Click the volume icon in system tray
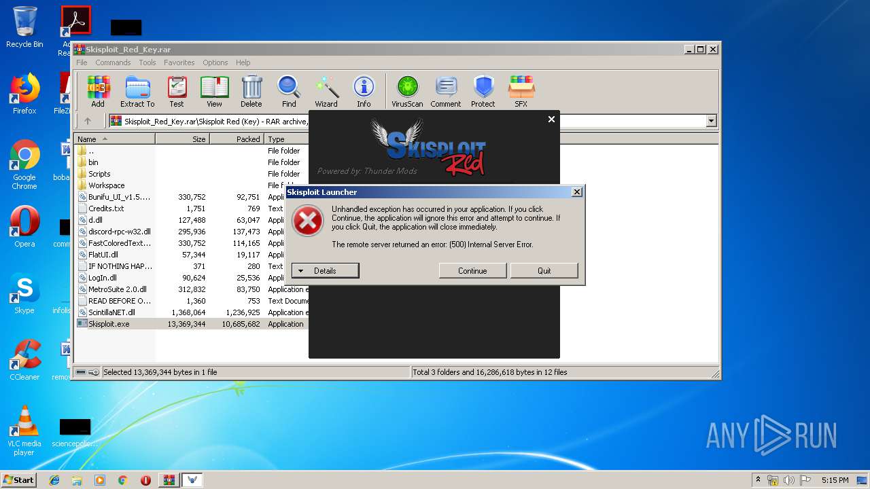870x489 pixels. click(x=788, y=480)
